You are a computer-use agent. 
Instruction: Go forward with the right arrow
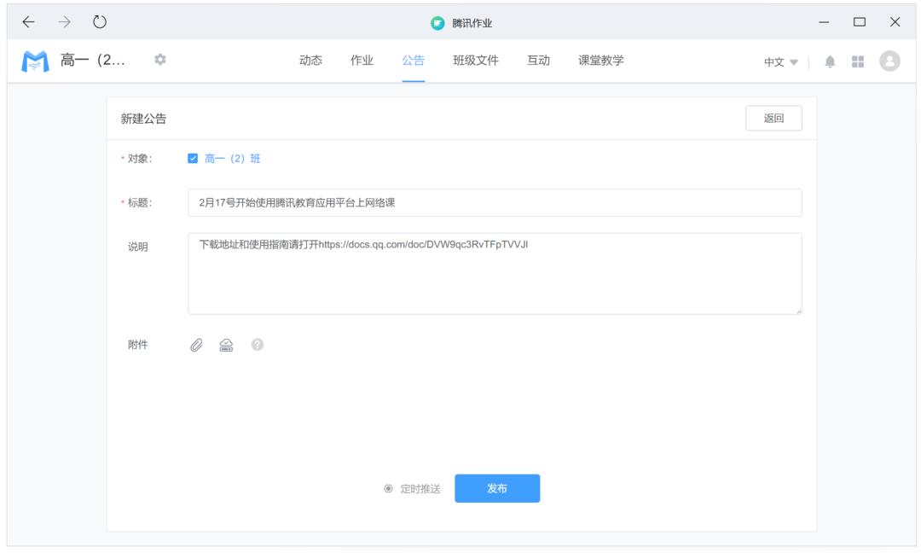click(x=64, y=22)
